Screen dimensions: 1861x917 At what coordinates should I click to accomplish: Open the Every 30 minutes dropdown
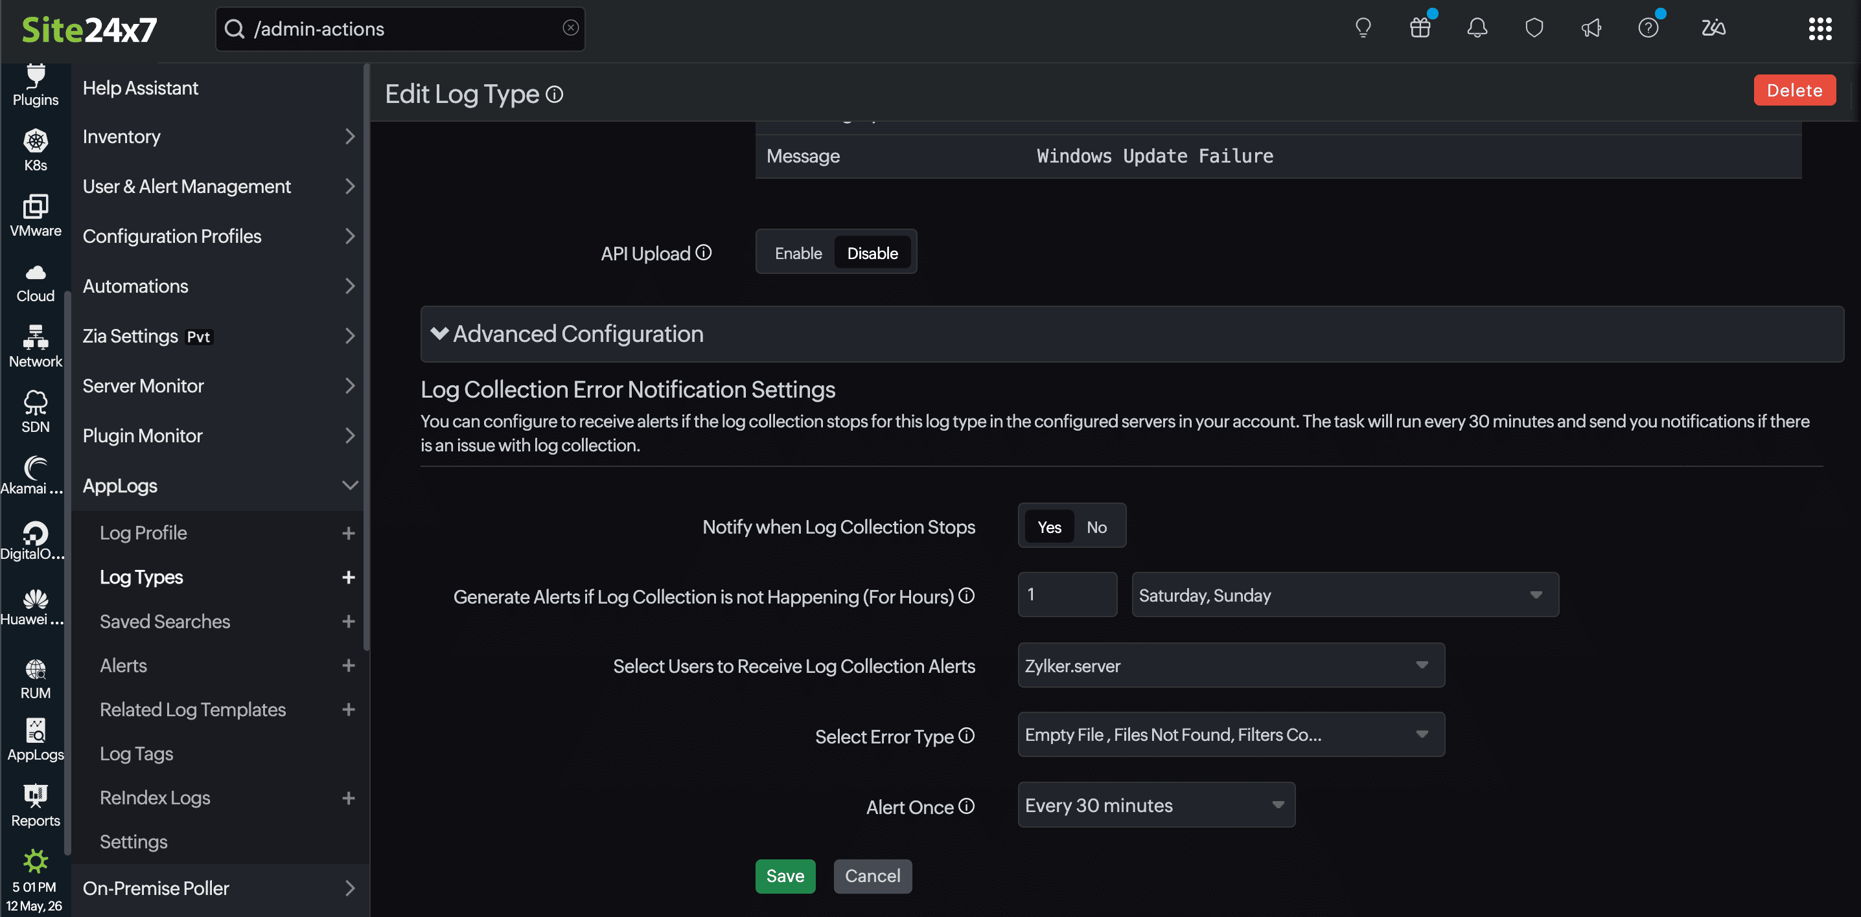[1156, 805]
